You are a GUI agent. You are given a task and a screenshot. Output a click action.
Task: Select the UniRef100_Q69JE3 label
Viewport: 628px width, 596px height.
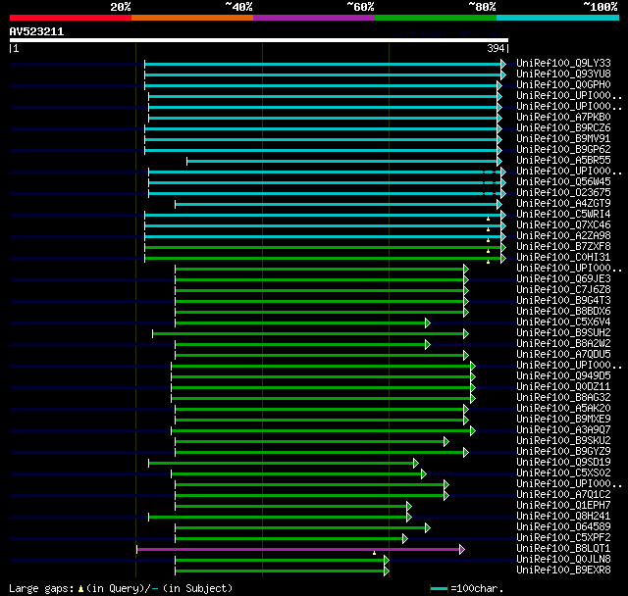(x=563, y=279)
